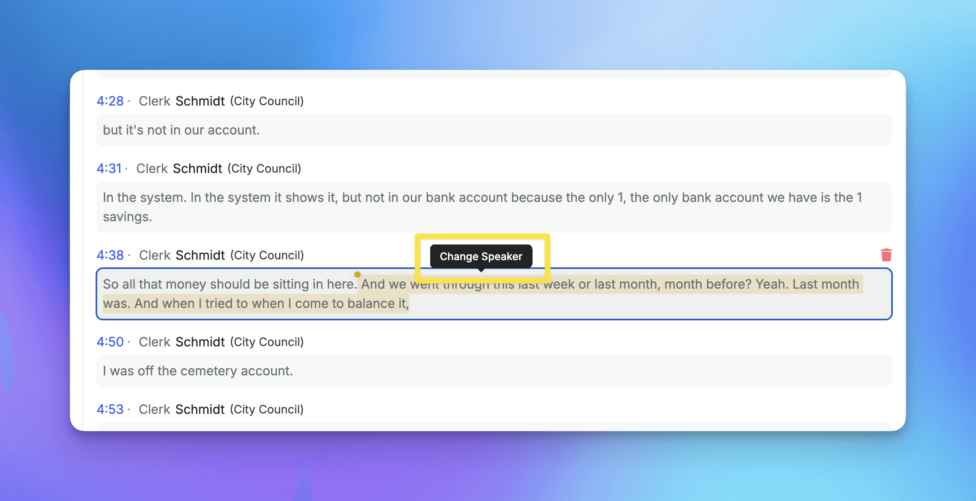
Task: Click the speaker name at the 4:53 entry
Action: point(182,409)
